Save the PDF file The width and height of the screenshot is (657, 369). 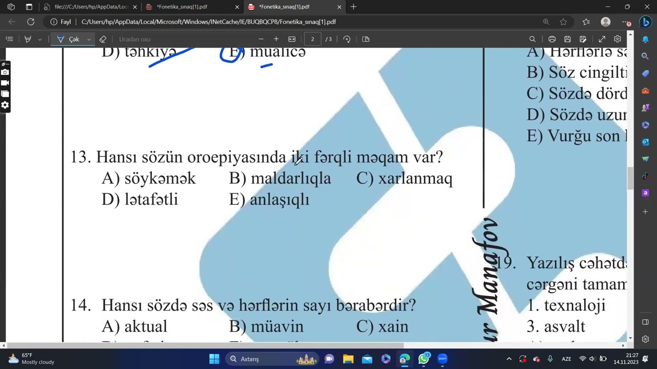click(567, 39)
